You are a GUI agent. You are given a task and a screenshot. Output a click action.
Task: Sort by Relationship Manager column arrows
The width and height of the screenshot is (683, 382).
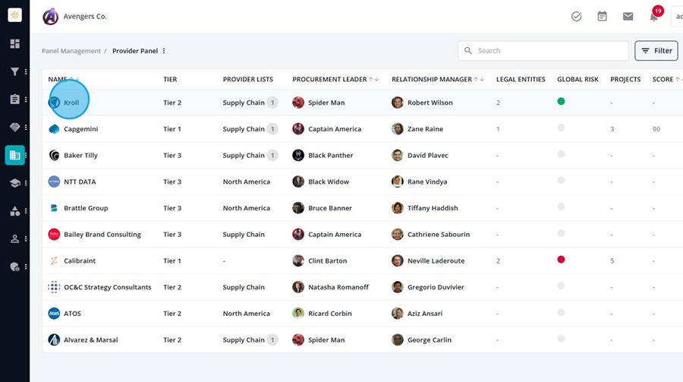(479, 80)
